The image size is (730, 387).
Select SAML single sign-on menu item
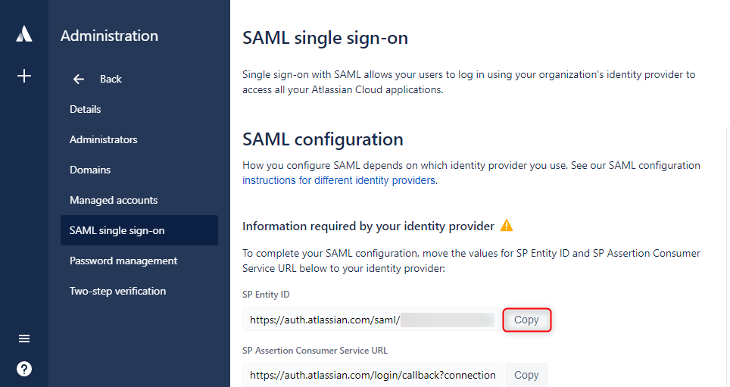pos(139,230)
